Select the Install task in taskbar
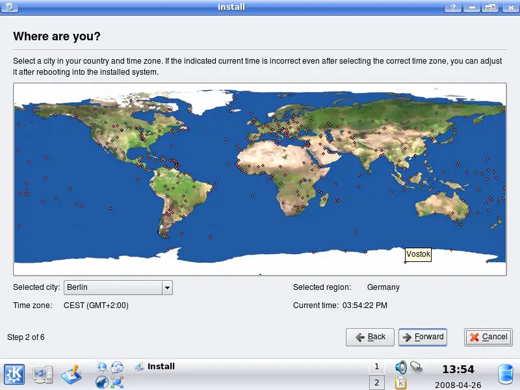 pos(155,367)
